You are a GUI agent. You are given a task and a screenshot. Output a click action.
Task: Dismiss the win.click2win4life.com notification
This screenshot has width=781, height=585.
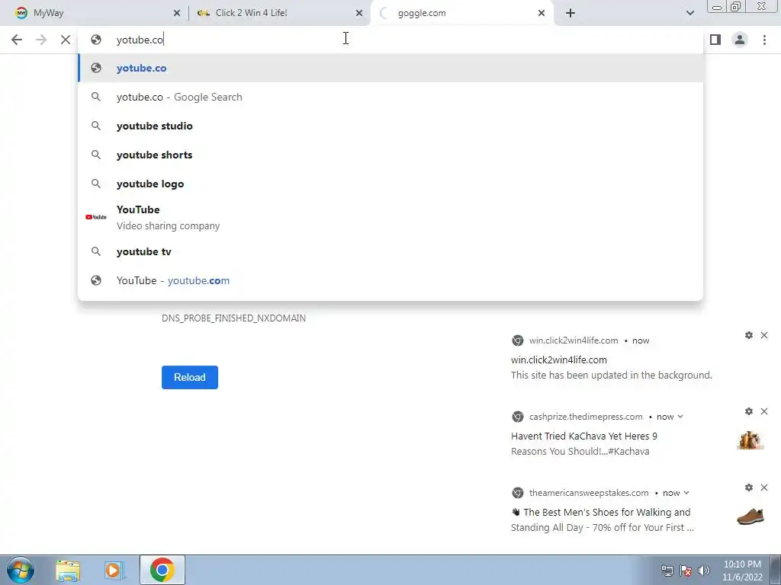tap(764, 335)
